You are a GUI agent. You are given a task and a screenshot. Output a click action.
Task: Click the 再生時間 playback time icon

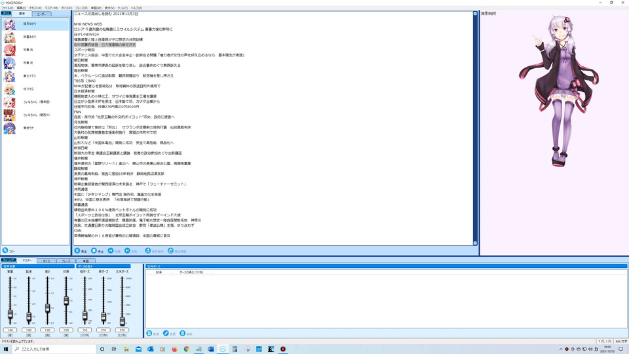click(x=170, y=250)
